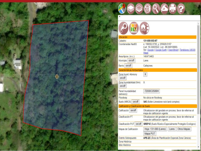Click the 72000C0580H flood panel button
201x151 pixels.
(x=152, y=91)
